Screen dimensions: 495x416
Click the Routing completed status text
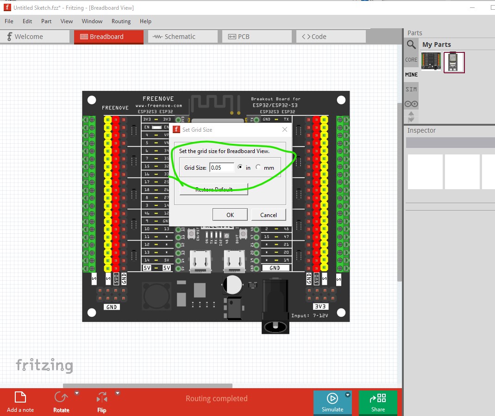[x=217, y=398]
